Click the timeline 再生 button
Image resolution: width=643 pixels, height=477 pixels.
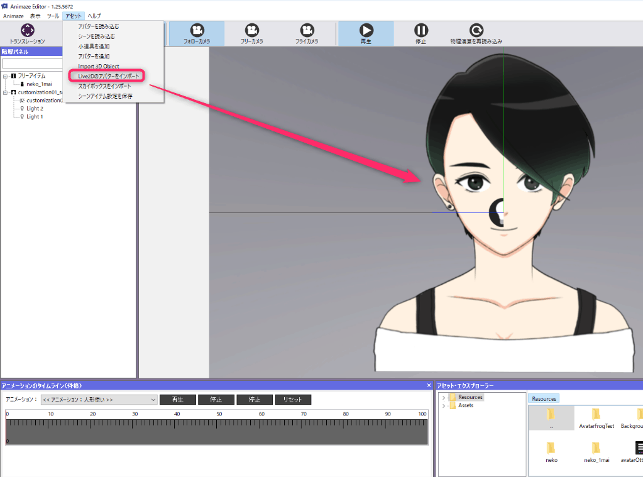pos(177,400)
